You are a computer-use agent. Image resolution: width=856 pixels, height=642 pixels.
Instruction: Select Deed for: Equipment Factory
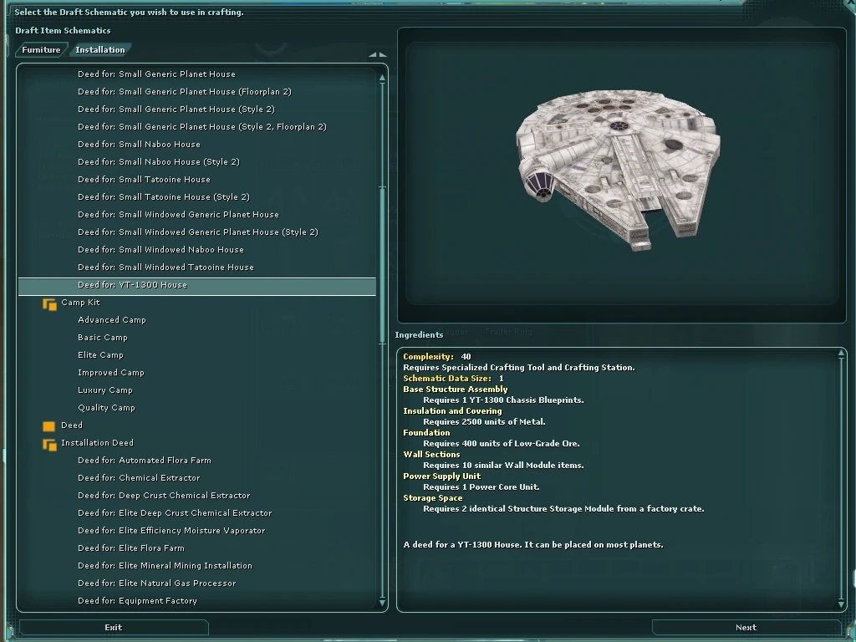pyautogui.click(x=138, y=600)
